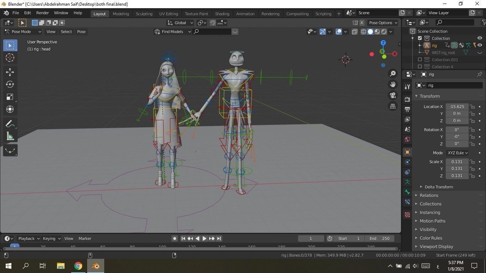The image size is (486, 273).
Task: Click the zoom magnifier viewport button
Action: pos(393,74)
